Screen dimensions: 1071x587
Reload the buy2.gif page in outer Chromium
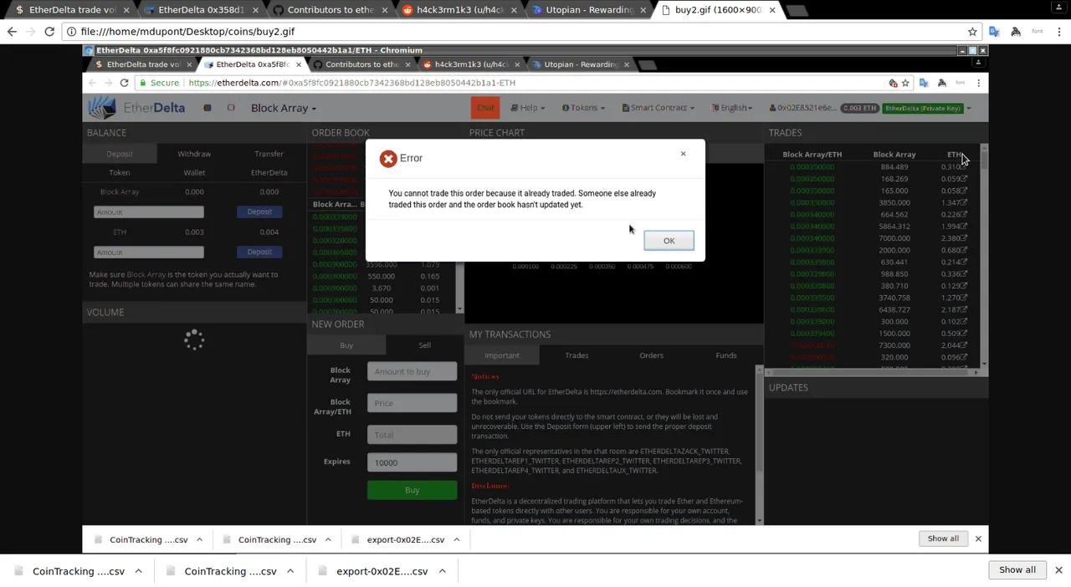(49, 31)
